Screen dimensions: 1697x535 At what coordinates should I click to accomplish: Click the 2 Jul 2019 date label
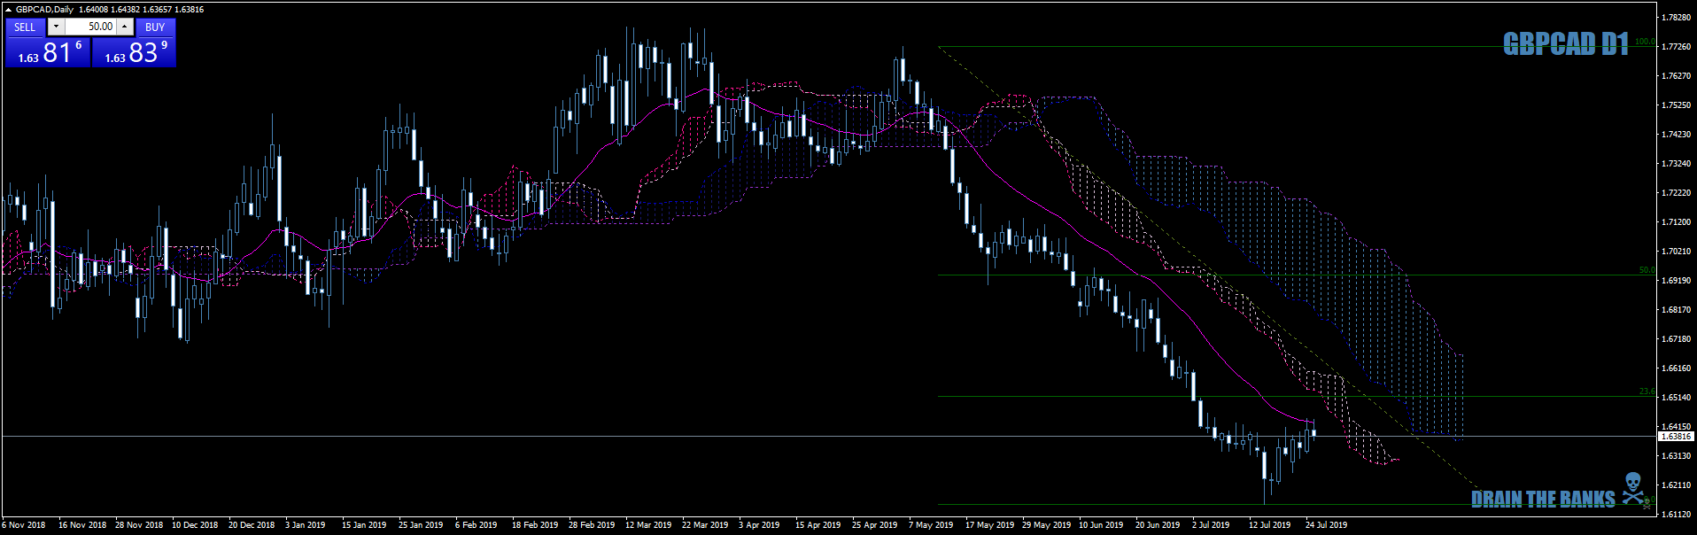[x=1211, y=525]
